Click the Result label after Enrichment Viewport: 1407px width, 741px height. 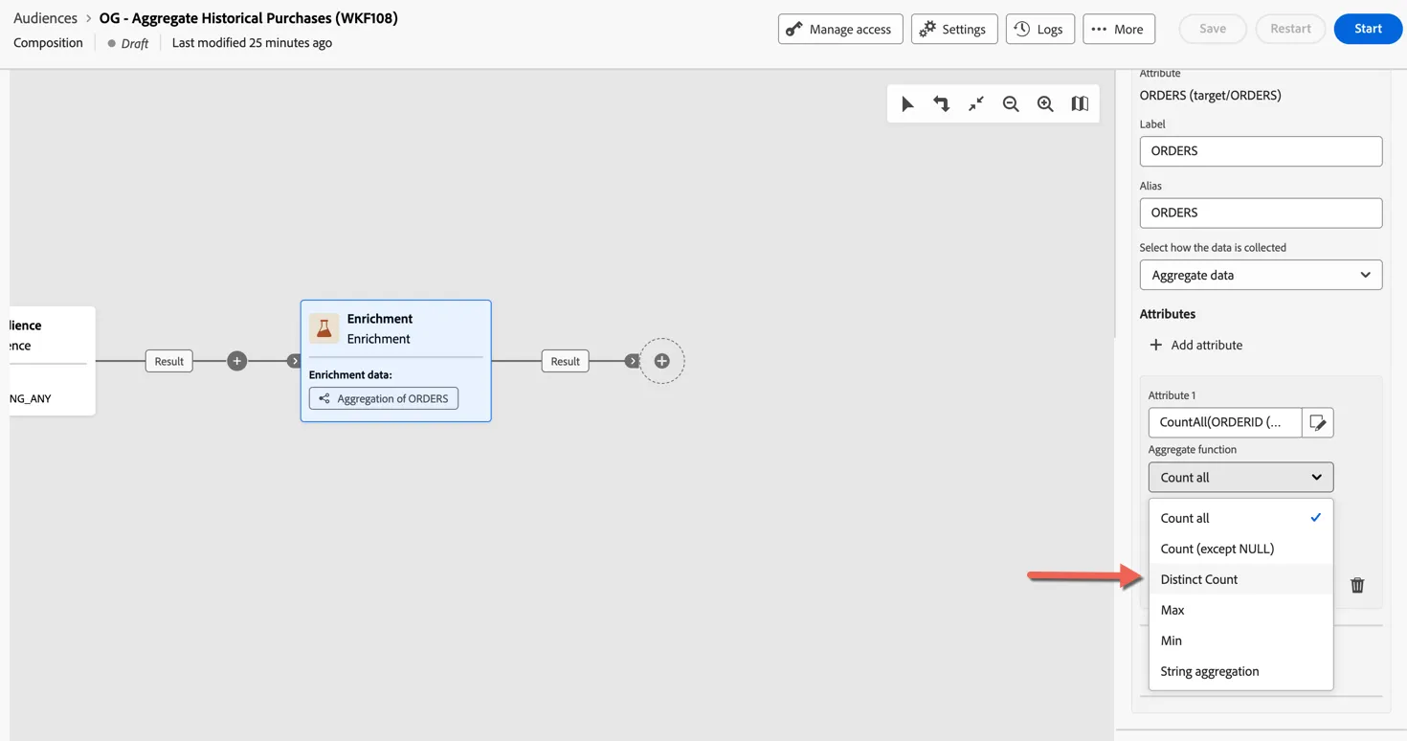coord(565,361)
